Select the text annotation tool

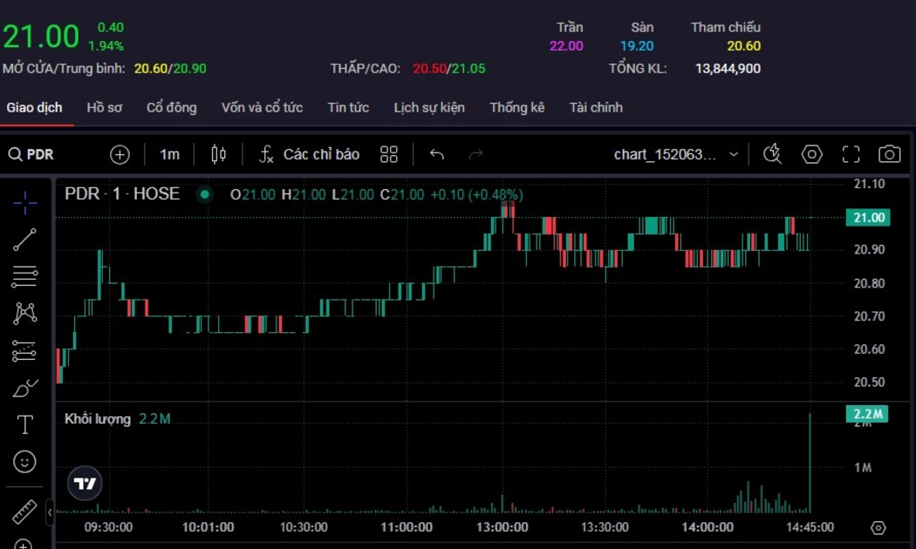25,424
